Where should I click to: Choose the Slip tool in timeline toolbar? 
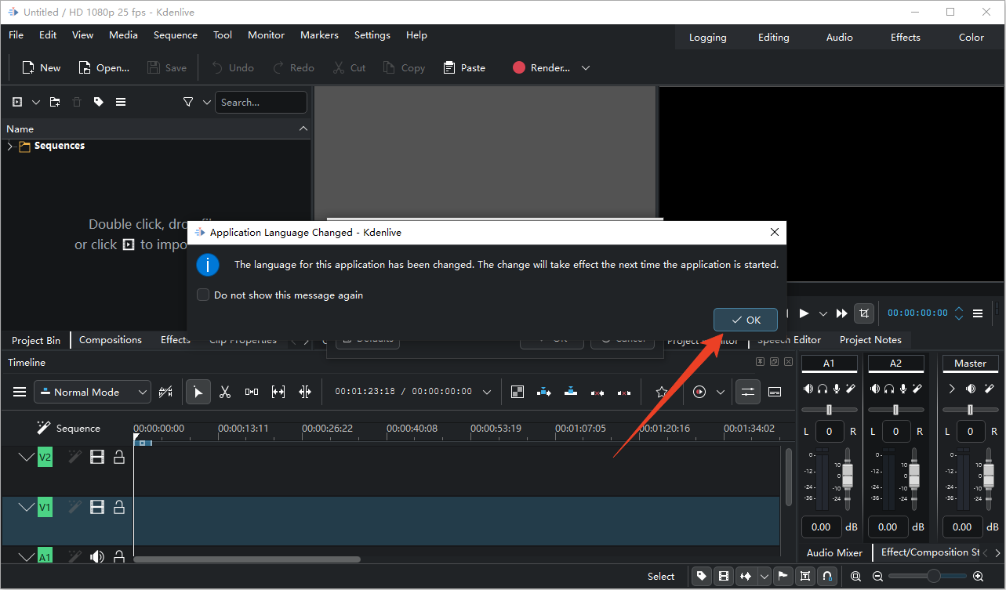click(x=278, y=392)
